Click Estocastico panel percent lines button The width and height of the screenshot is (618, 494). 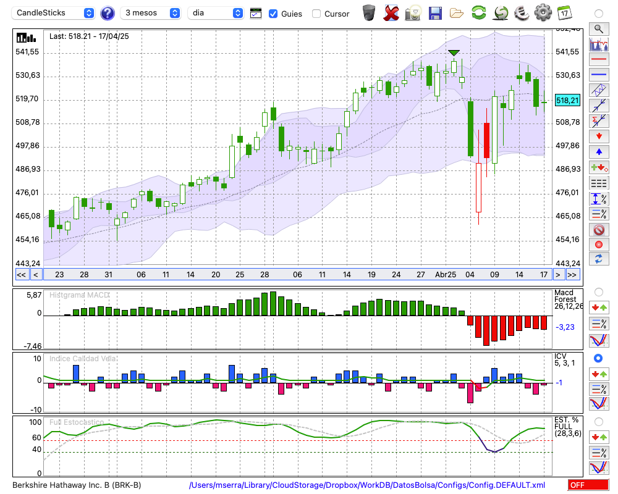pyautogui.click(x=599, y=452)
